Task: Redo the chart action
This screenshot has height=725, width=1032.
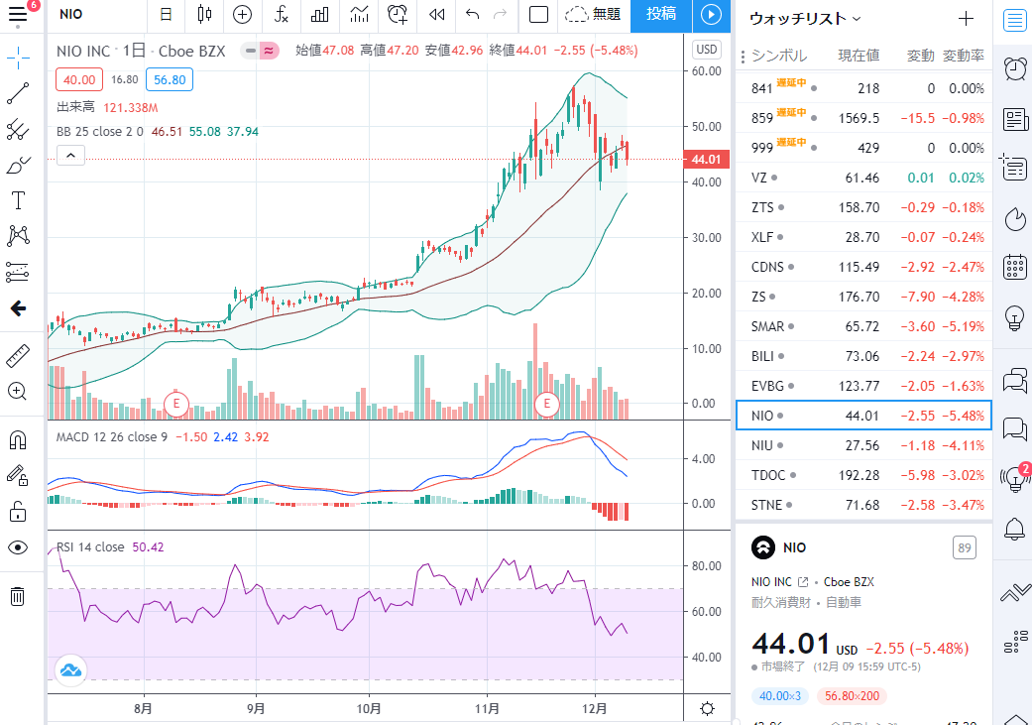Action: click(501, 15)
